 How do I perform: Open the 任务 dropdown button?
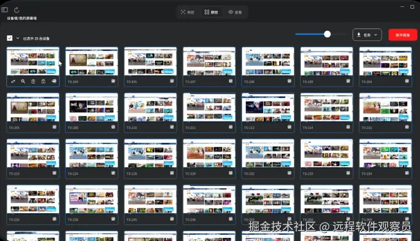(367, 35)
